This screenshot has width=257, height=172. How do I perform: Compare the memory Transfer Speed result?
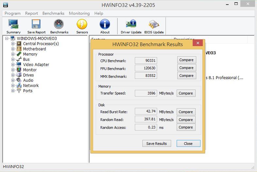186,93
